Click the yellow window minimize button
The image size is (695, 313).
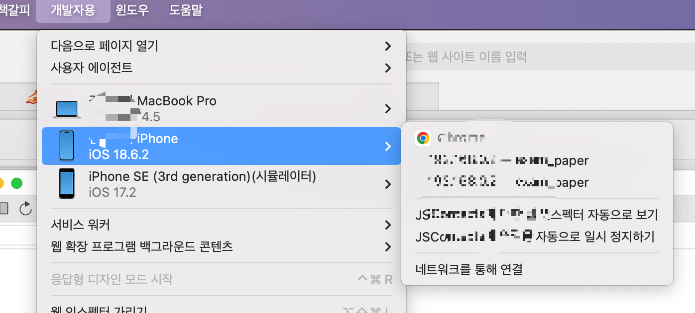(1, 183)
